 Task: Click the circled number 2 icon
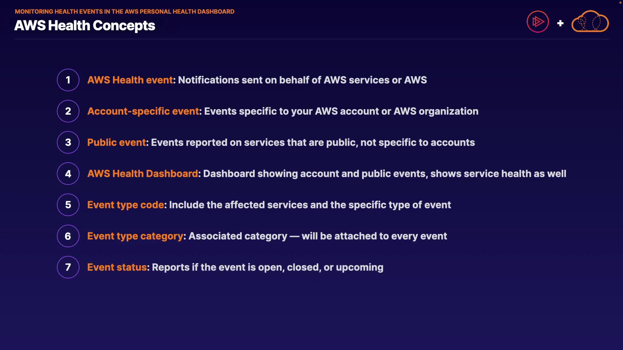(68, 111)
